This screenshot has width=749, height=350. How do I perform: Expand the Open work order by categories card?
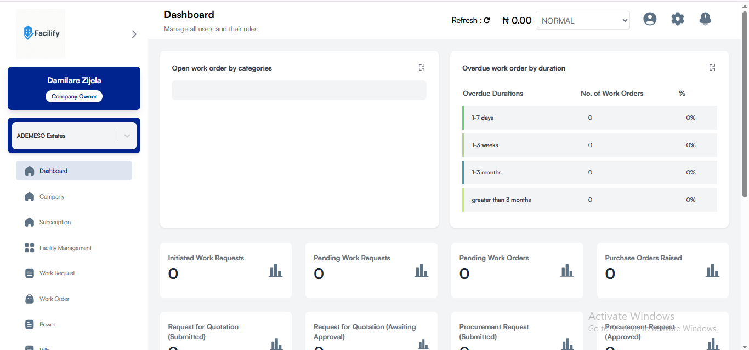pyautogui.click(x=421, y=67)
